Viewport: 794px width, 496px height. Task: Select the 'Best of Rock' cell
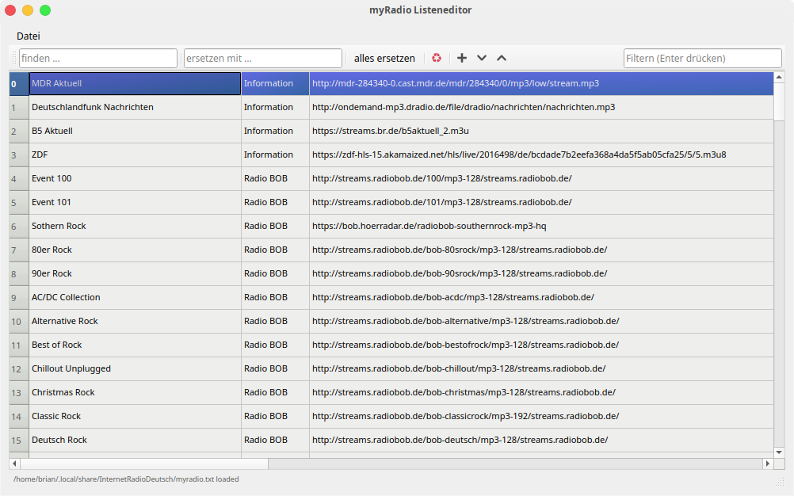136,345
